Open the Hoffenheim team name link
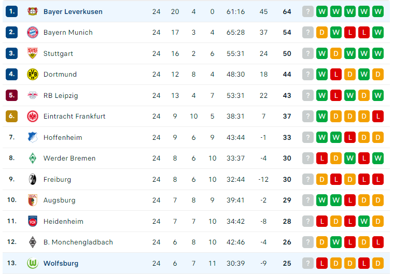393x274 pixels. pyautogui.click(x=63, y=137)
